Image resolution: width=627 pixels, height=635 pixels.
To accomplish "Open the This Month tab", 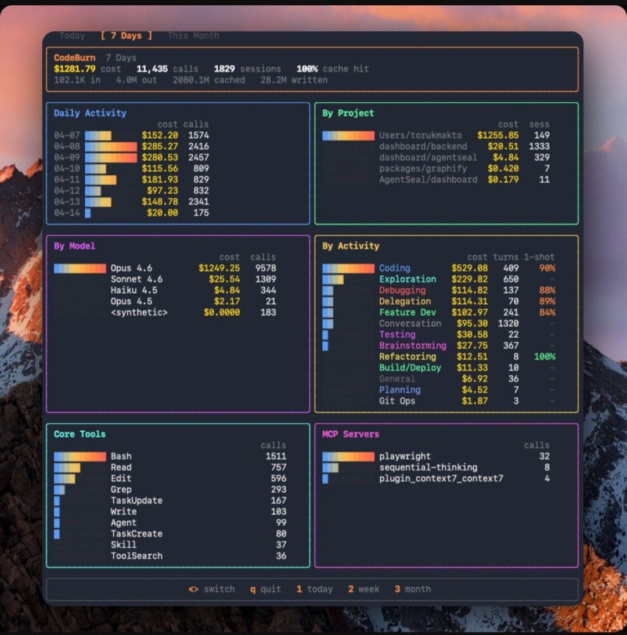I will click(x=193, y=35).
